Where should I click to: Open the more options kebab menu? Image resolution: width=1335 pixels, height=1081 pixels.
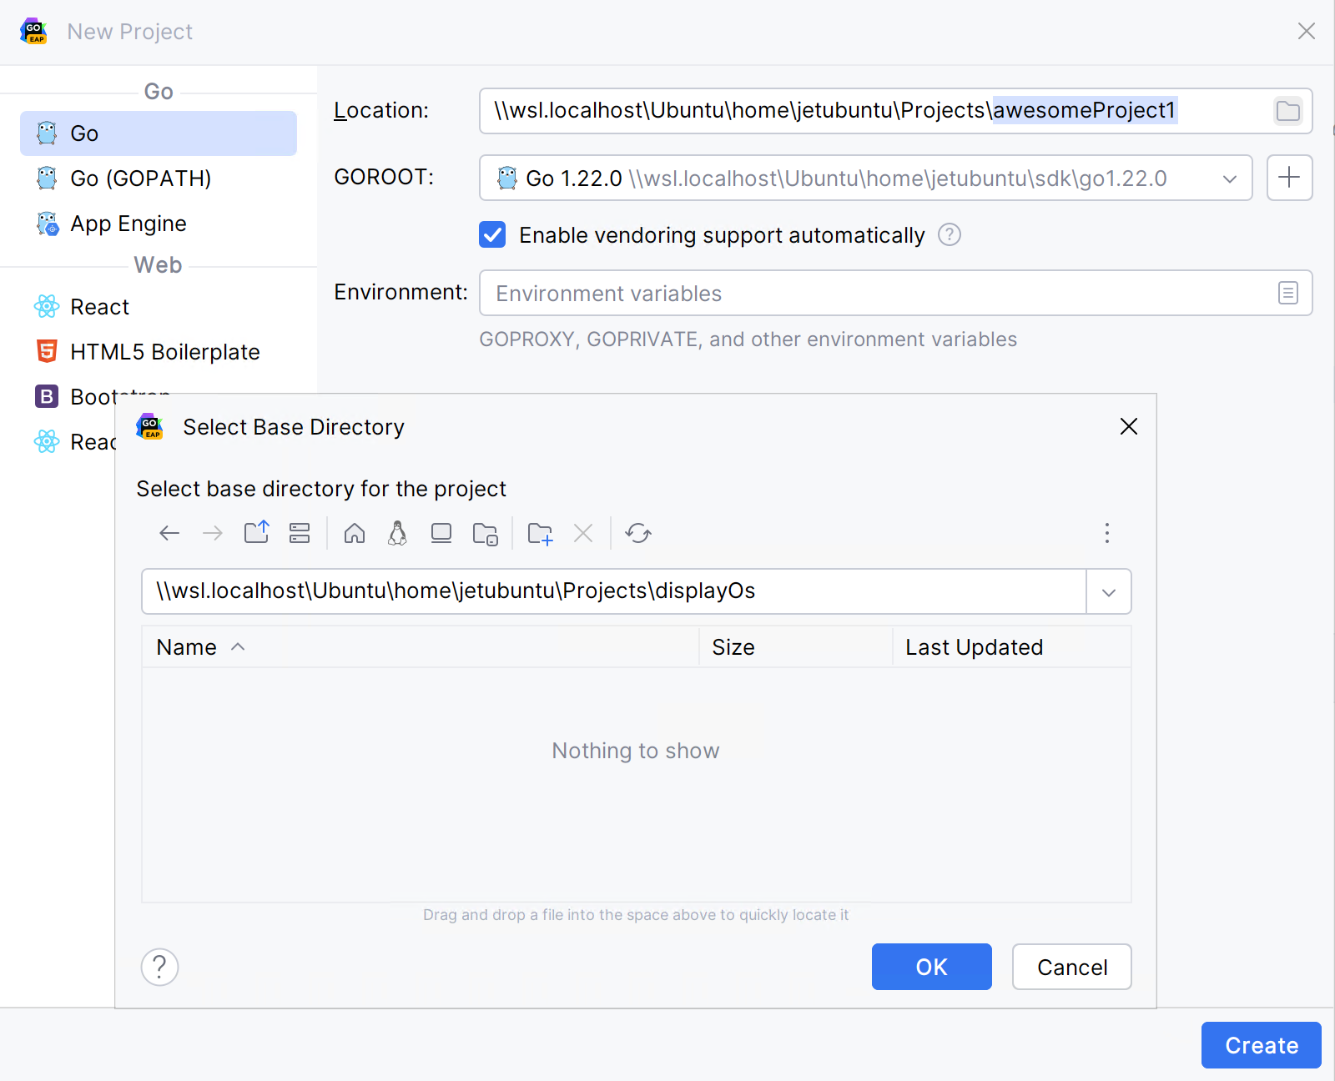pyautogui.click(x=1107, y=533)
